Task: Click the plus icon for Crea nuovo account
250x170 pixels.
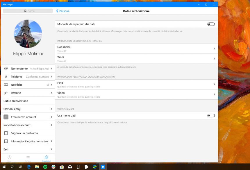Action: click(6, 117)
